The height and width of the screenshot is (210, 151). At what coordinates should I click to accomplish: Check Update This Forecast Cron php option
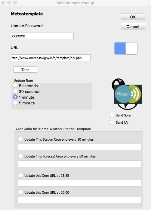(x=21, y=156)
